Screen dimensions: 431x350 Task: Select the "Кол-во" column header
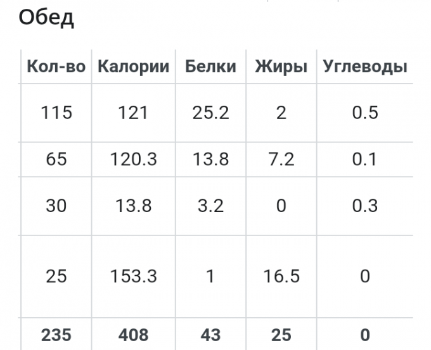[x=56, y=66]
